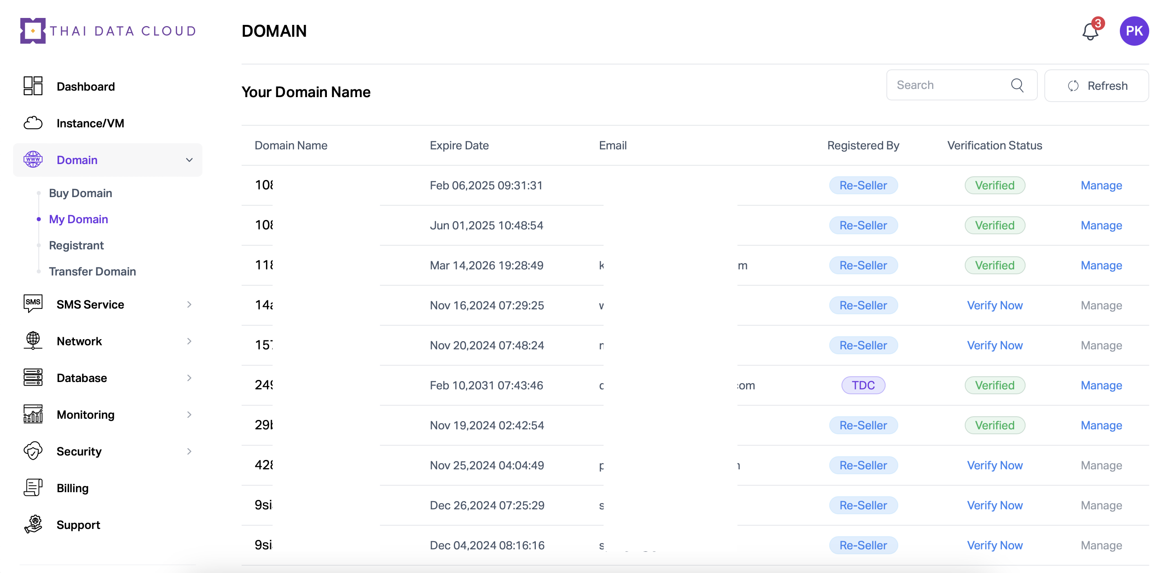Screen dimensions: 1168x573
Task: Click Verify Now for Nov 16,2024 domain
Action: click(x=994, y=306)
